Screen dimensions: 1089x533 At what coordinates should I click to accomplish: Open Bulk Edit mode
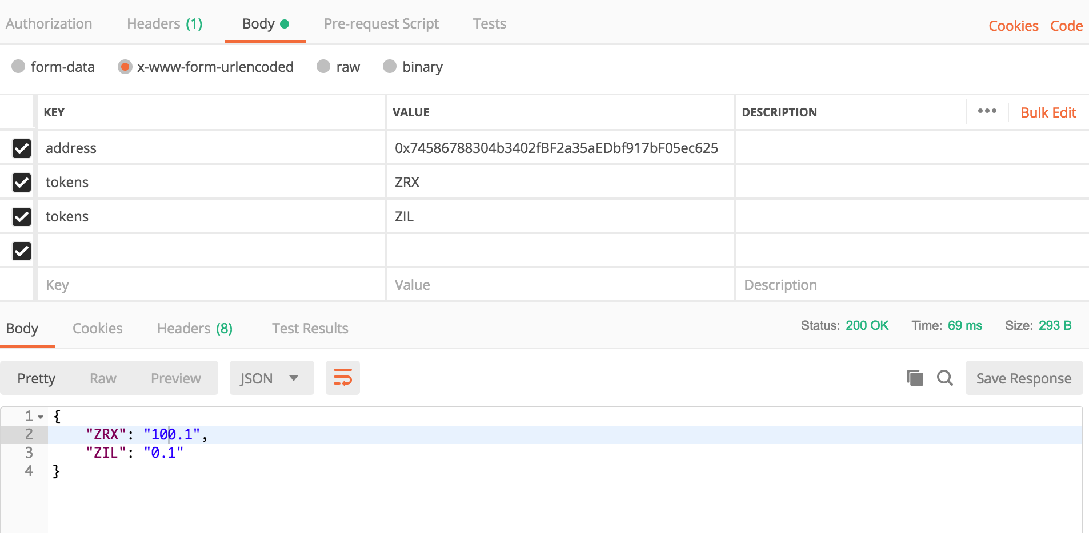[1048, 112]
